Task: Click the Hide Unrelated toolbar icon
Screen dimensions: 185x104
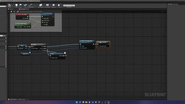Action: pyautogui.click(x=31, y=5)
